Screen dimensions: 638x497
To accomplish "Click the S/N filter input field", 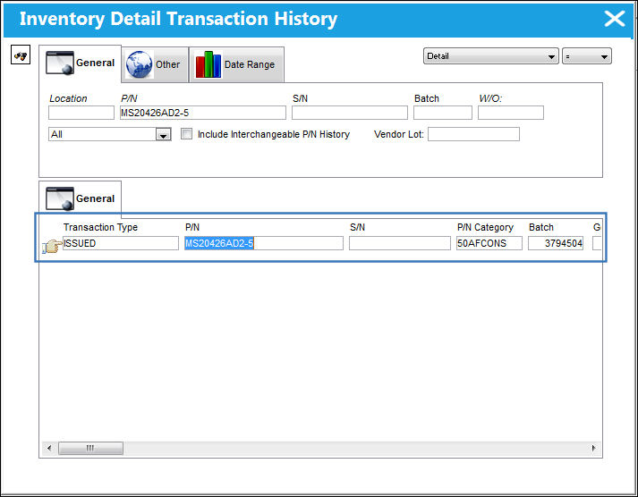I will coord(350,113).
